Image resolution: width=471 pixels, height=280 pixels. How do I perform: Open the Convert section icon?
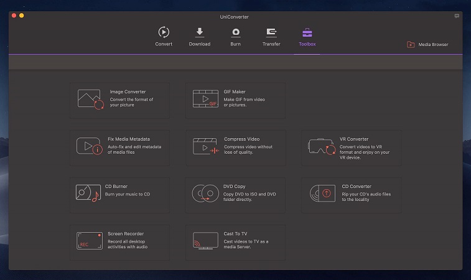[164, 32]
